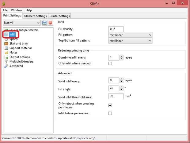The height and width of the screenshot is (143, 190).
Task: Click the Infill hatch icon in sidebar
Action: click(6, 35)
